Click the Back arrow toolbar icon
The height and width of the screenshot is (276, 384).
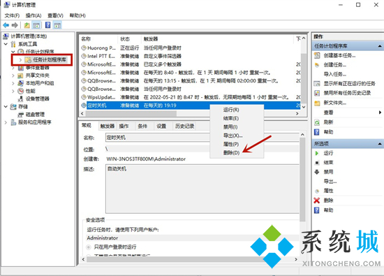pyautogui.click(x=6, y=25)
